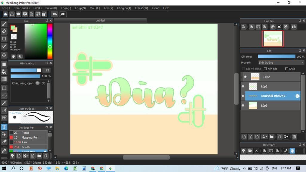The image size is (306, 172).
Task: Click the Độ trong opacity slider
Action: (x=276, y=56)
